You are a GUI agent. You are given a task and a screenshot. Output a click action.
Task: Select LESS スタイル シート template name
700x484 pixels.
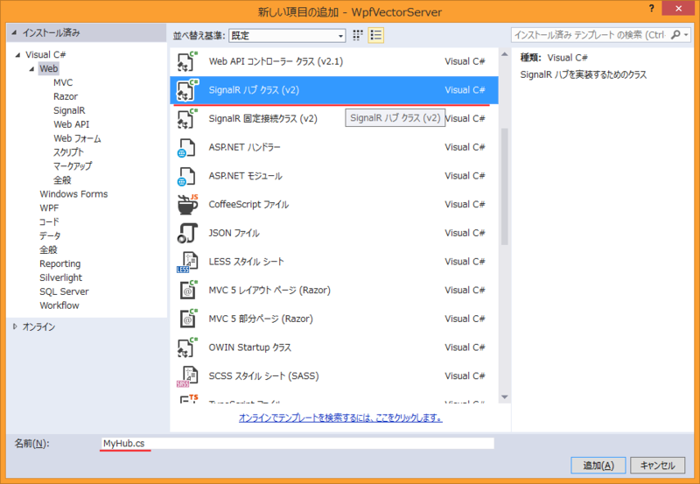(247, 262)
